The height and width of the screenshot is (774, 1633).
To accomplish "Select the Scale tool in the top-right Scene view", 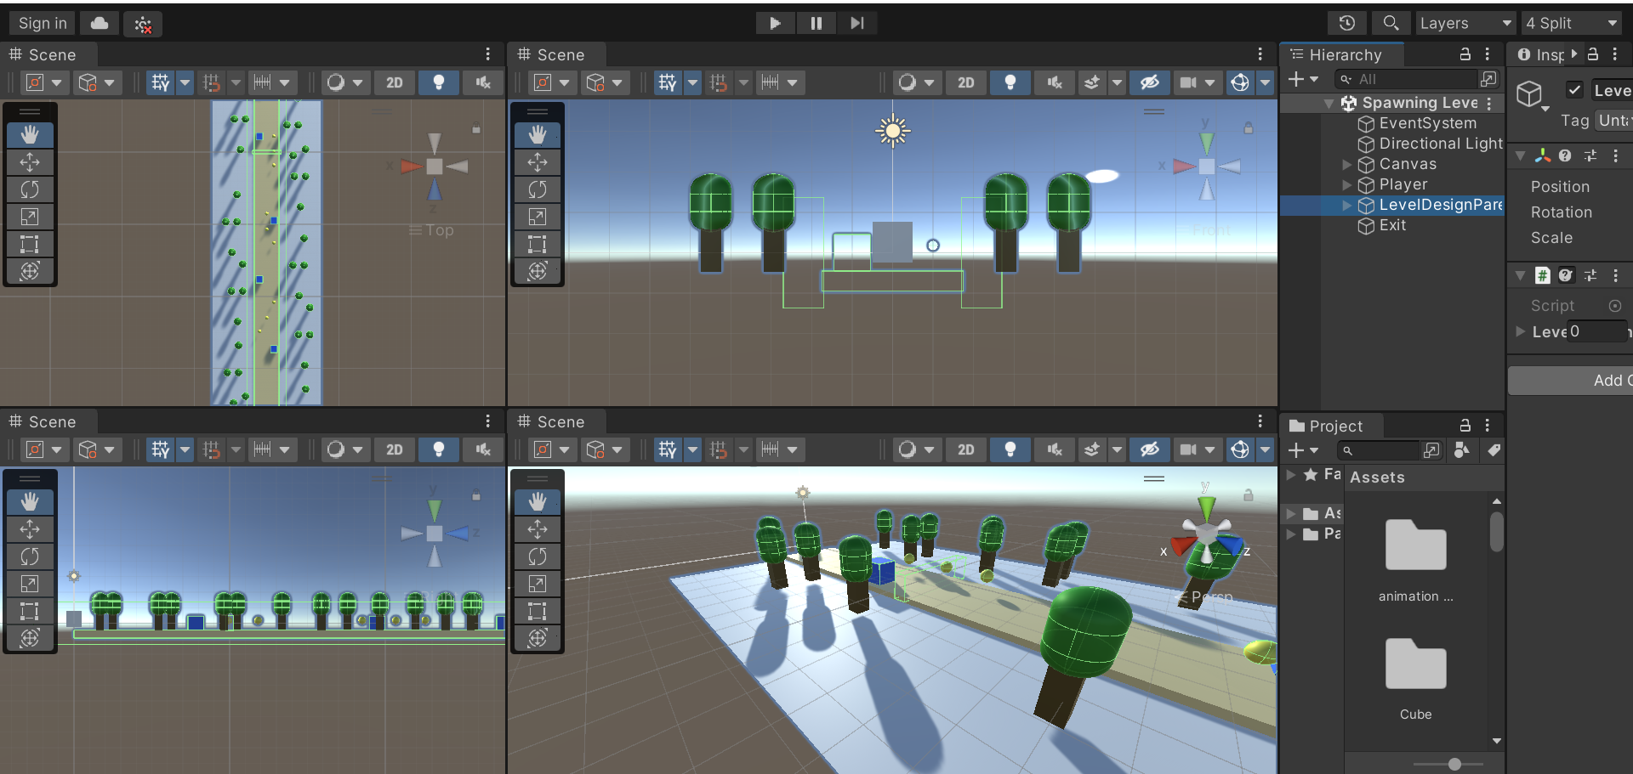I will 538,217.
